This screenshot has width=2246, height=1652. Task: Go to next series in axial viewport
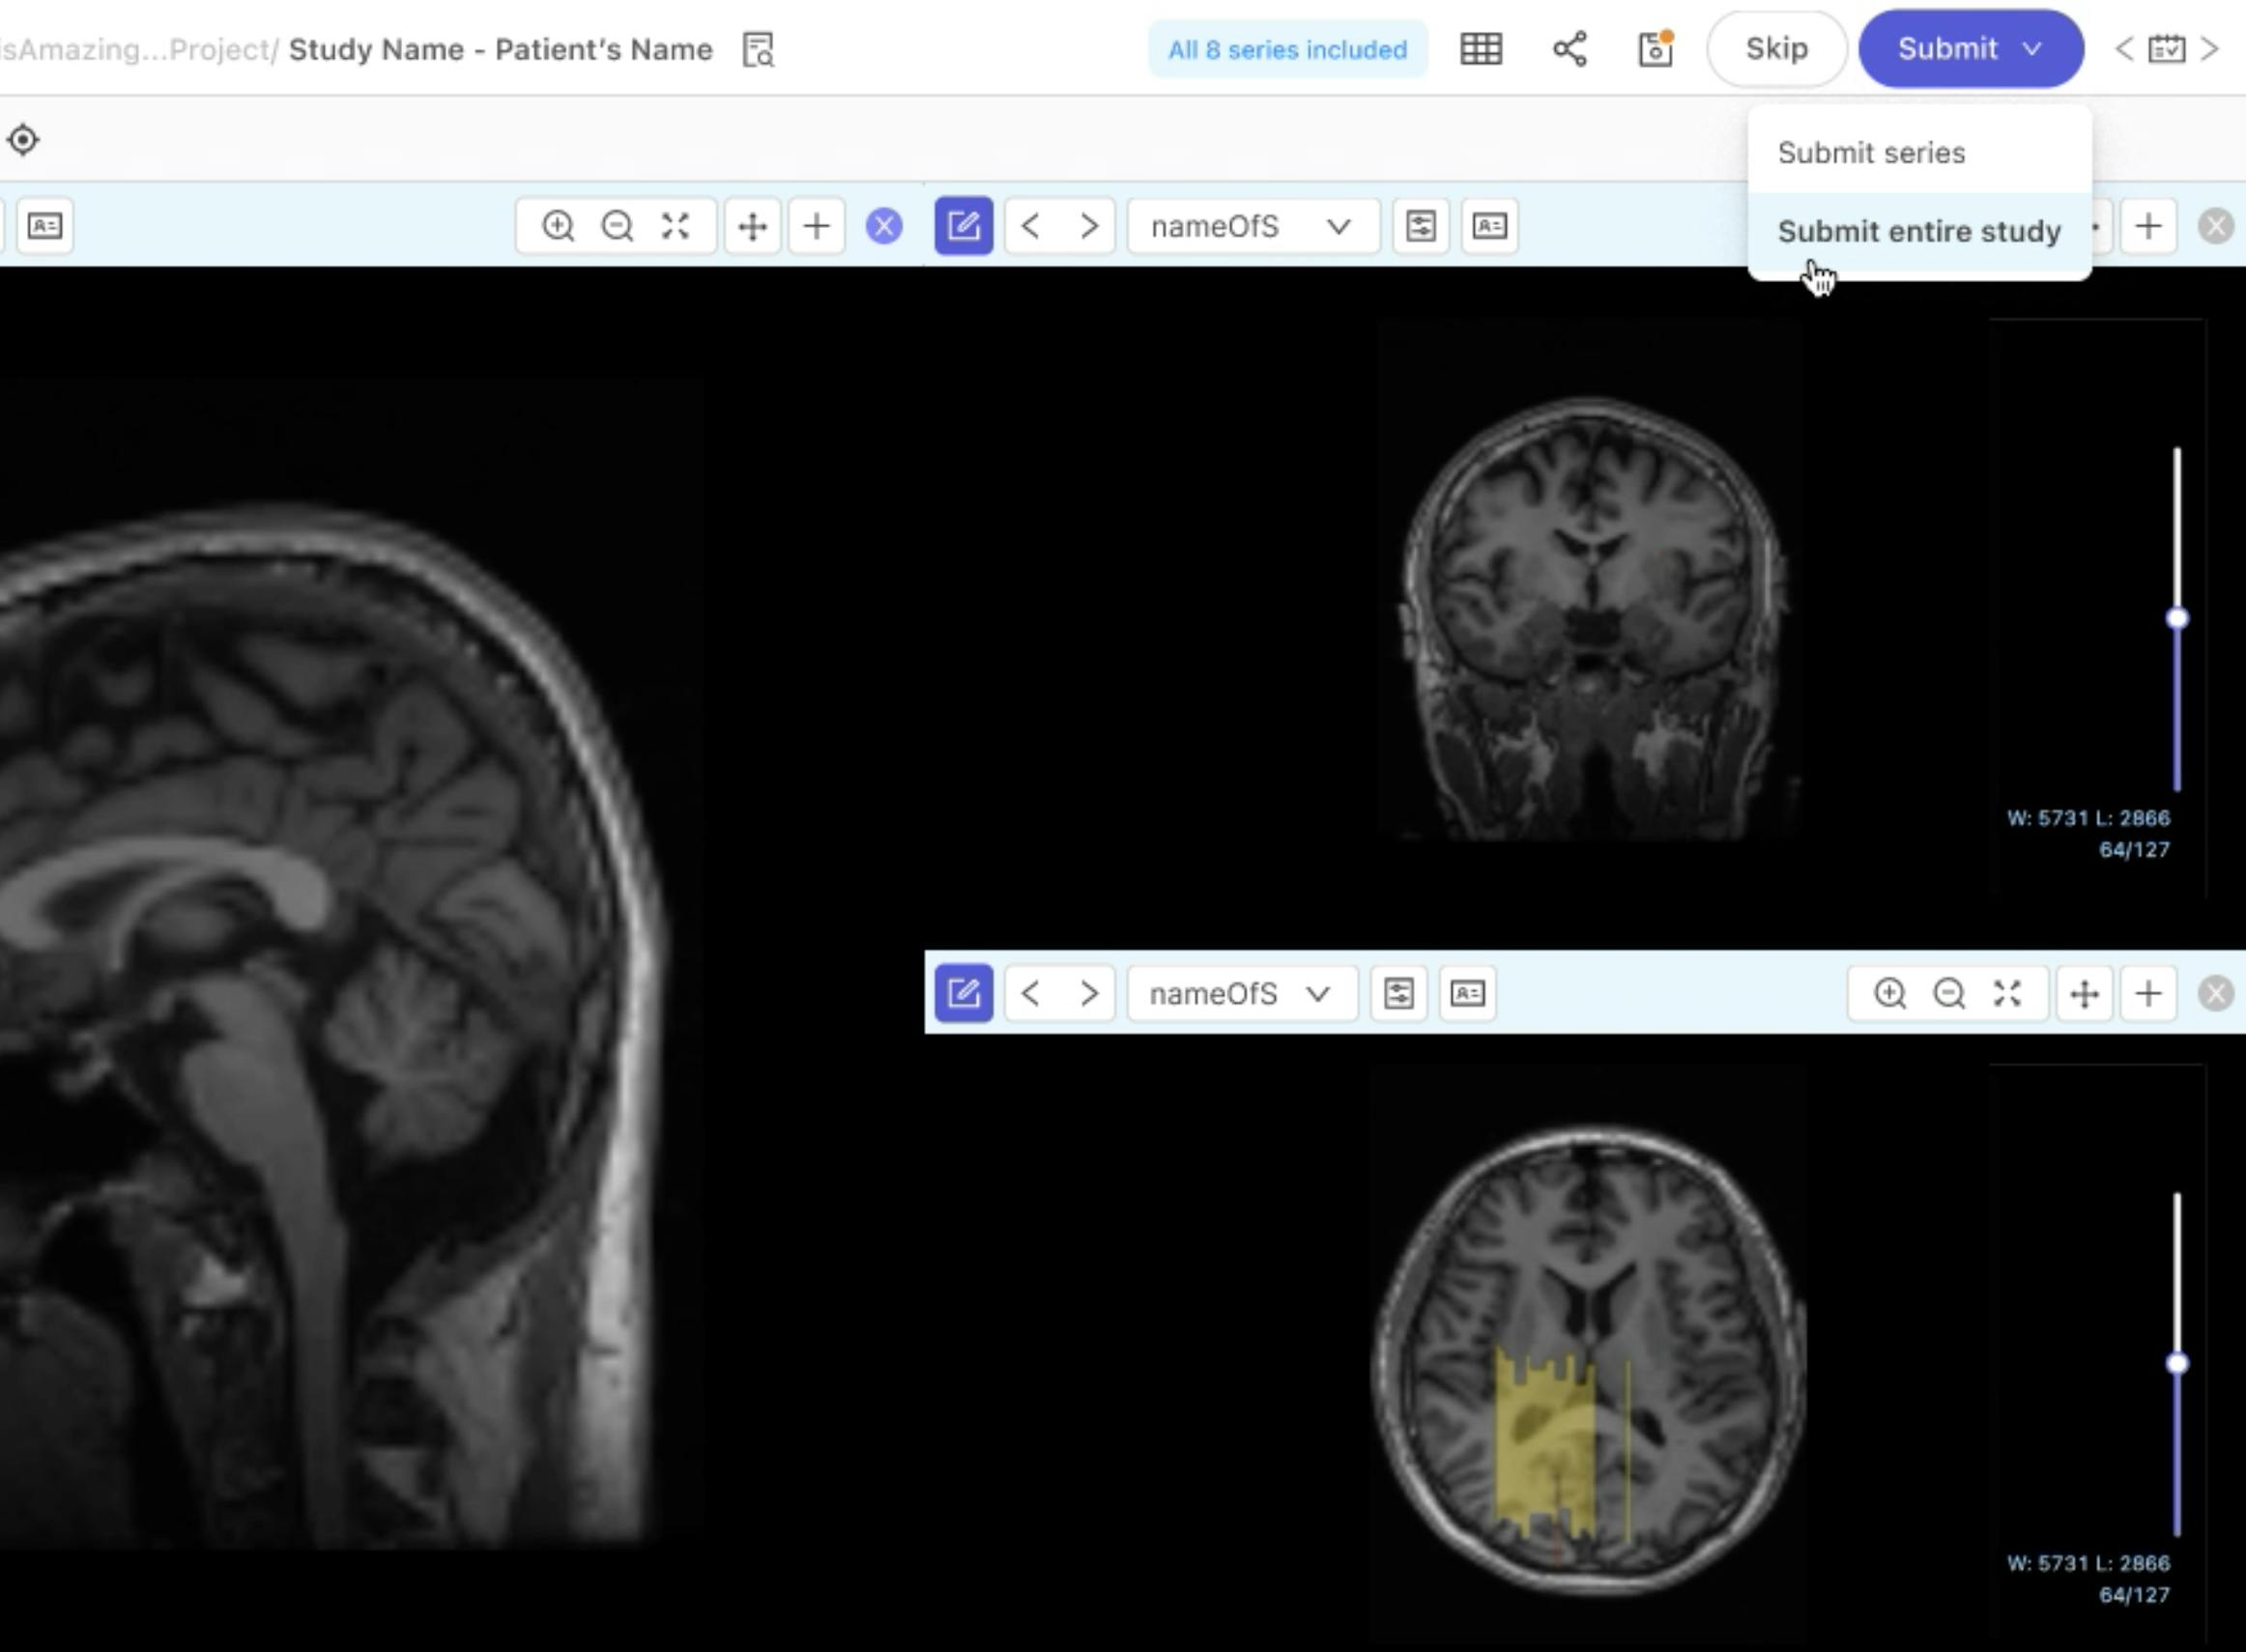(1089, 993)
